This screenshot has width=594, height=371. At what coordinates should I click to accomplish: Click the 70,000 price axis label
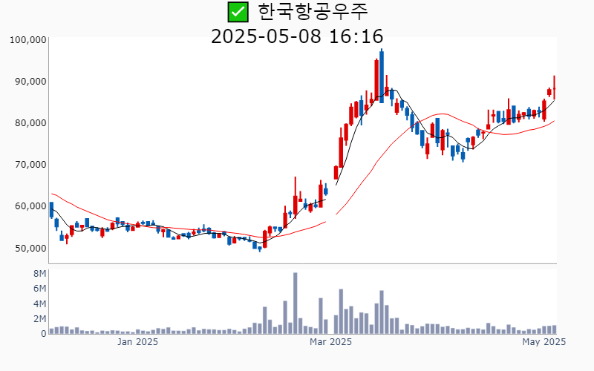pos(30,165)
